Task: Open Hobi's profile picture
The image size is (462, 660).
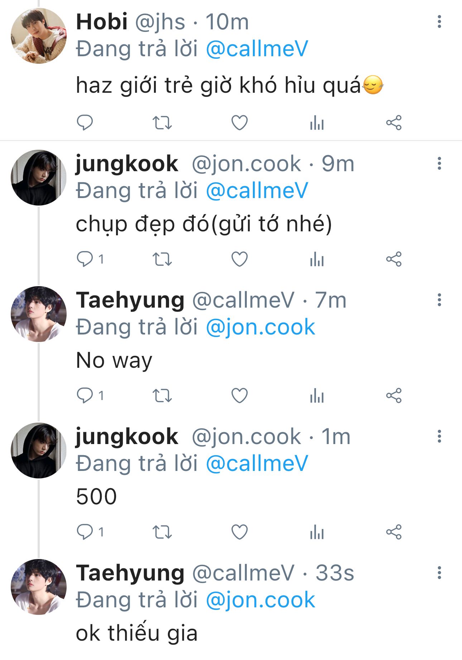Action: click(39, 36)
